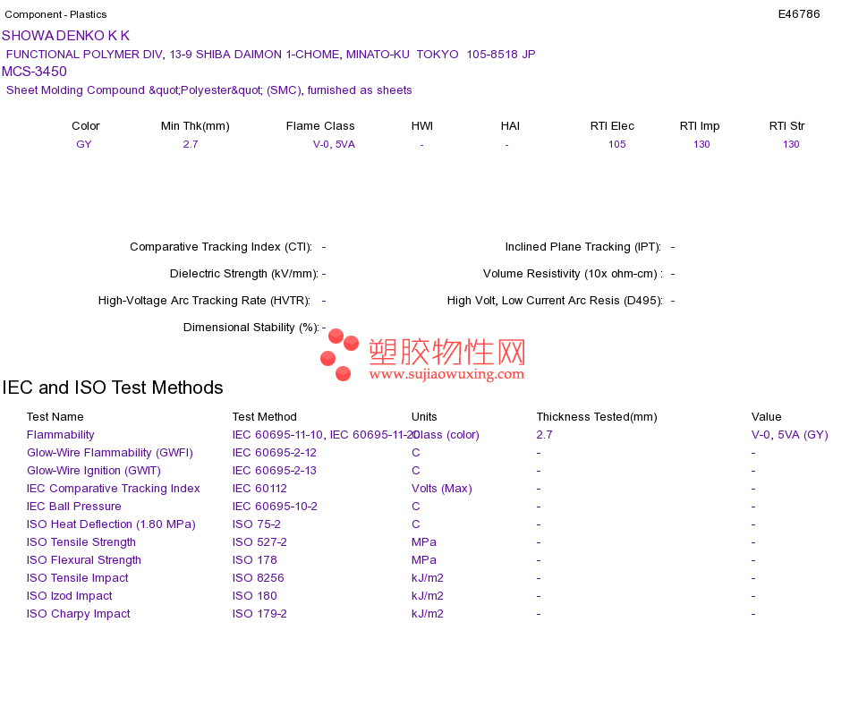Click the Color value GY
Viewport: 850px width, 716px height.
(x=84, y=144)
